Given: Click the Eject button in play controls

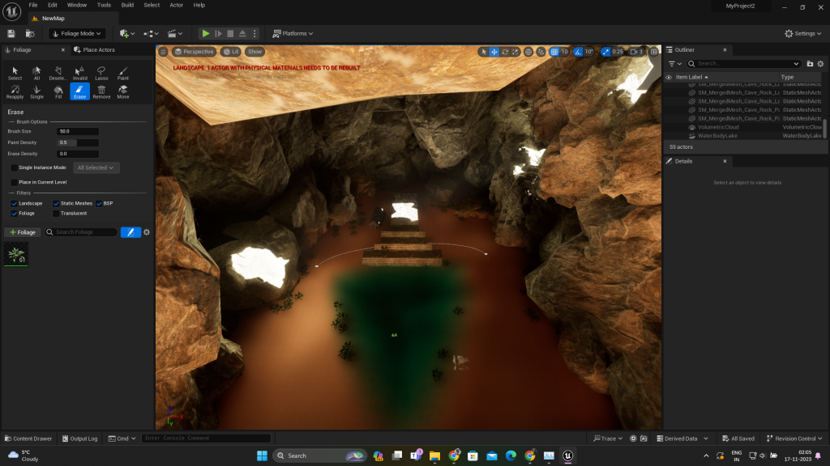Looking at the screenshot, I should (x=242, y=33).
